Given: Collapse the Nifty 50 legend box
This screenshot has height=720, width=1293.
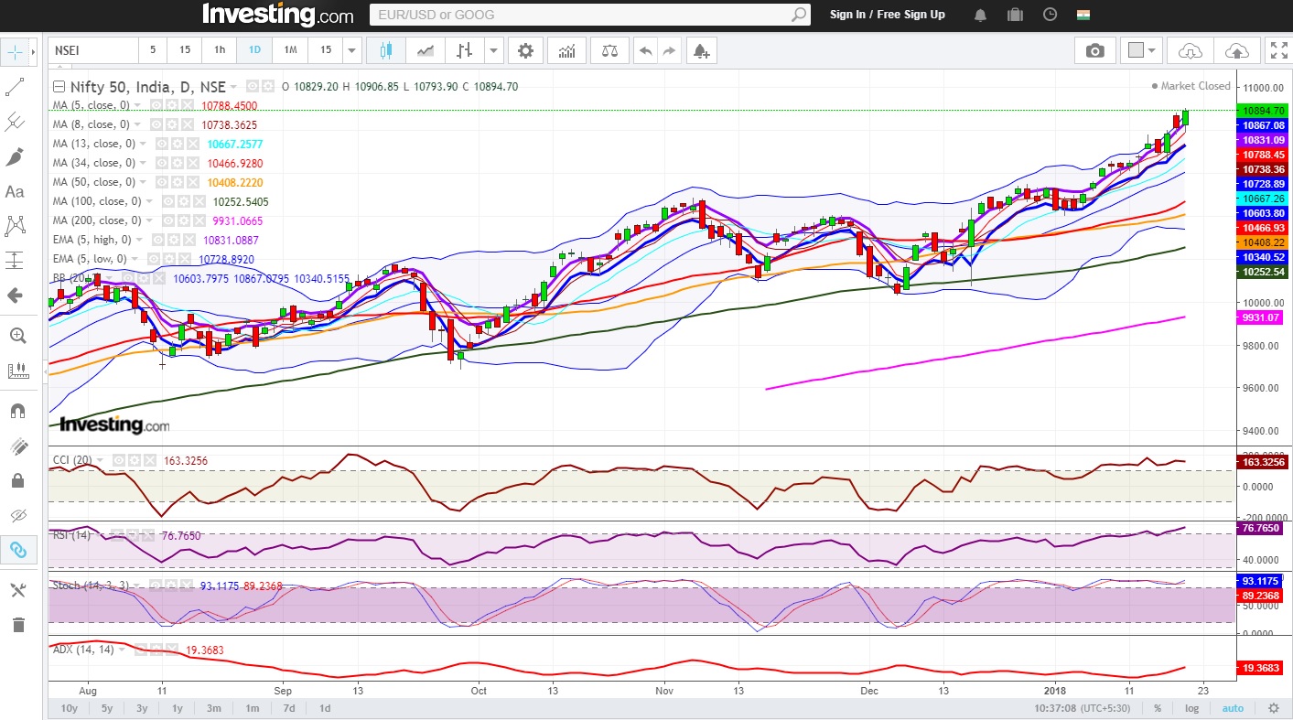Looking at the screenshot, I should [x=59, y=87].
